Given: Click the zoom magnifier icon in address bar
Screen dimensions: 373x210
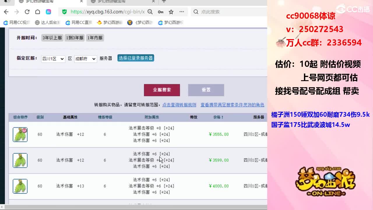Looking at the screenshot, I should pos(150,12).
